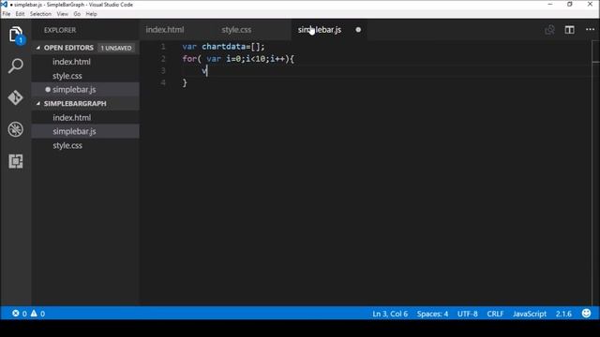Click the errors icon in status bar
This screenshot has height=337, width=600.
16,314
